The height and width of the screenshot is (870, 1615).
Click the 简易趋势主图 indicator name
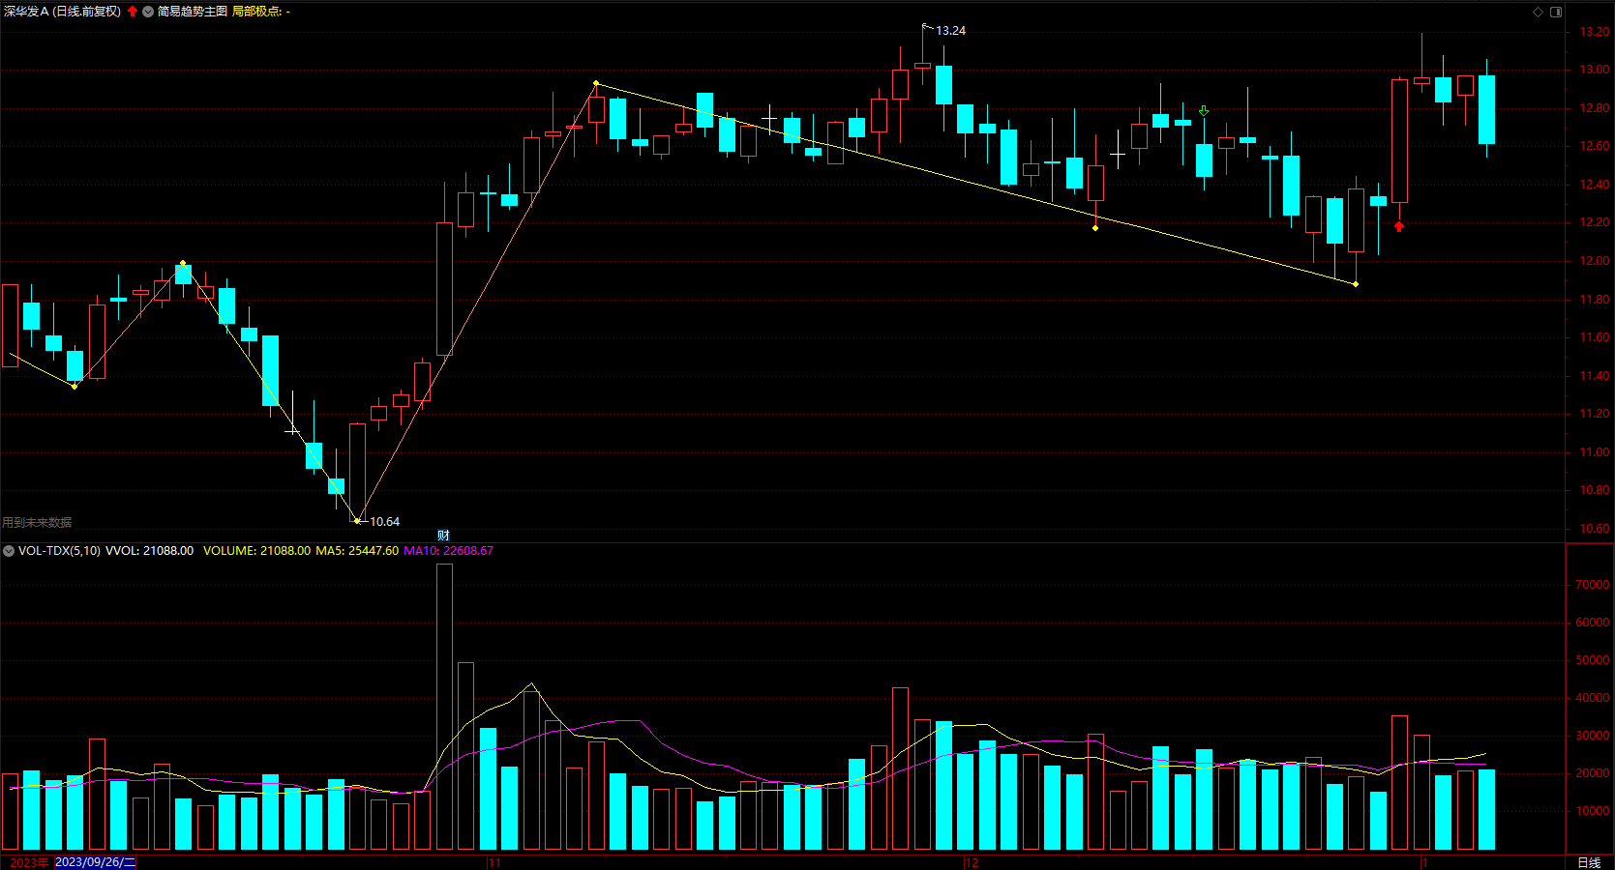193,12
